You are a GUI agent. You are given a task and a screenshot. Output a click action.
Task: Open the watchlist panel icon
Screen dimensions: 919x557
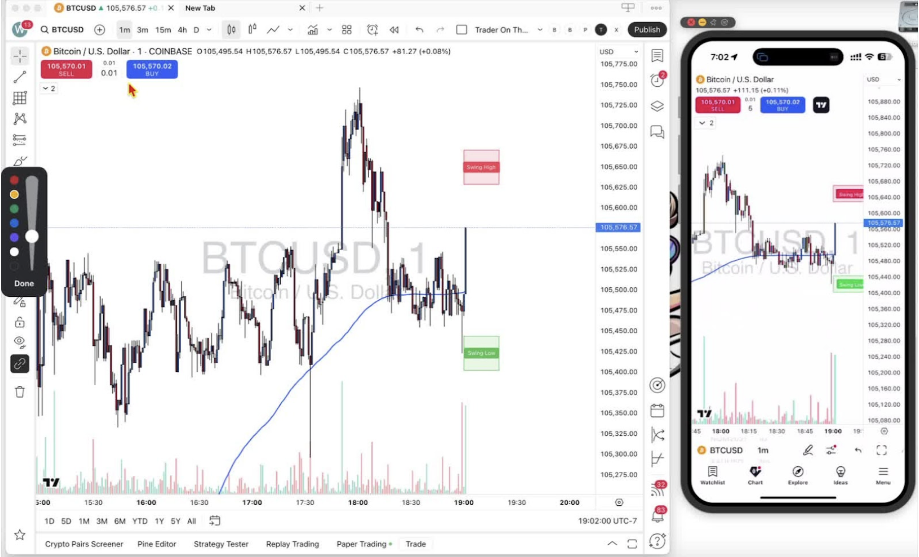(x=658, y=55)
